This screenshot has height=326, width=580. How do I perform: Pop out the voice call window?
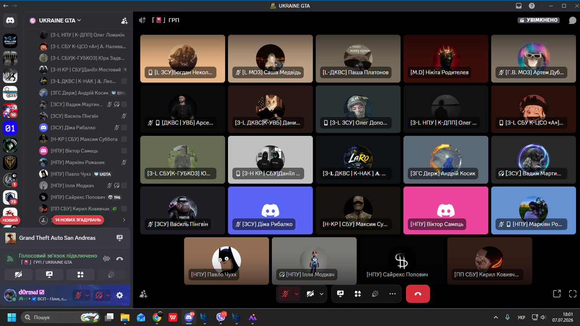pos(557,294)
